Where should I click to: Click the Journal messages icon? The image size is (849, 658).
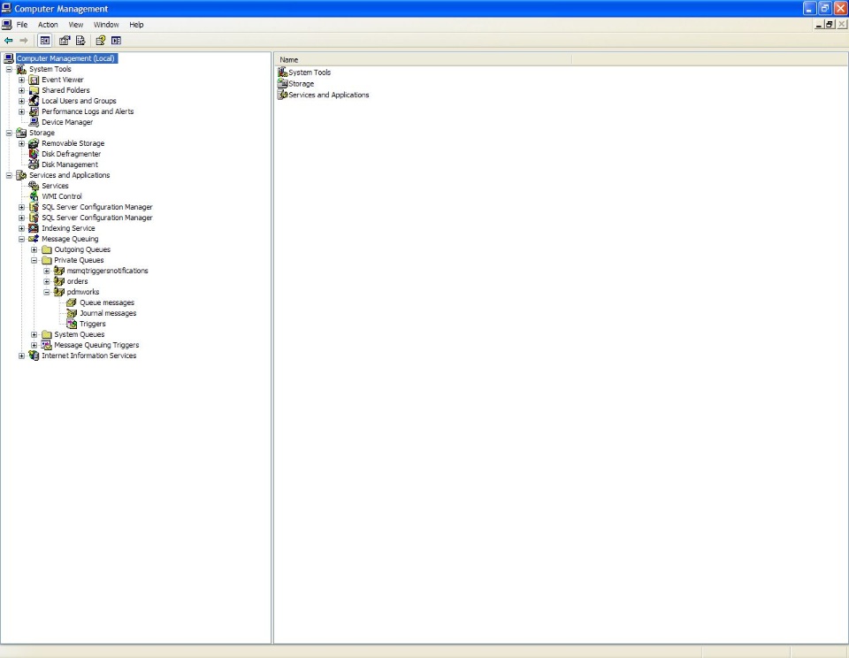click(x=72, y=313)
